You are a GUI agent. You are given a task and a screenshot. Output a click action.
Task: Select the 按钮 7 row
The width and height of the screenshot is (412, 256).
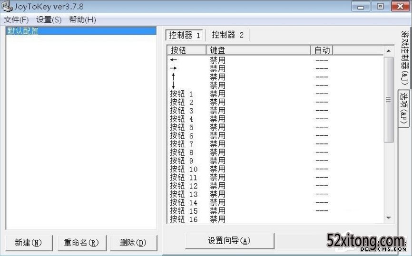(275, 144)
